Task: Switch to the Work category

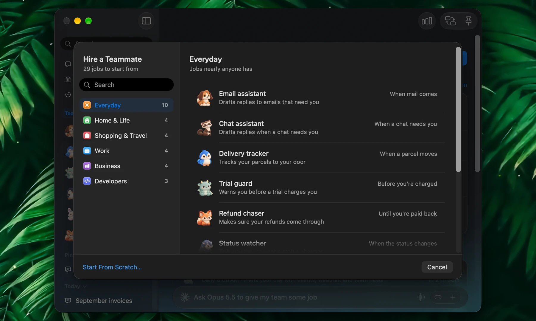Action: pos(126,151)
